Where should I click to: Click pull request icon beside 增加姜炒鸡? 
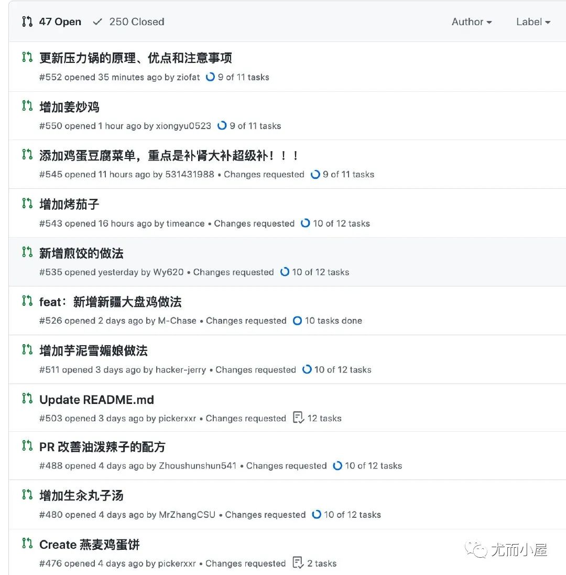click(27, 105)
